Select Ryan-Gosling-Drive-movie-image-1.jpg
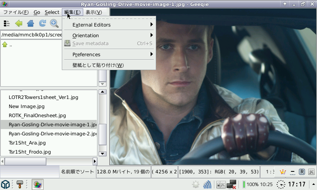Viewport: 317px width, 190px height. 49,125
